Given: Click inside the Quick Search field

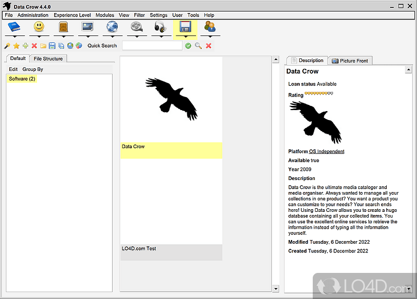Looking at the screenshot, I should [x=152, y=46].
